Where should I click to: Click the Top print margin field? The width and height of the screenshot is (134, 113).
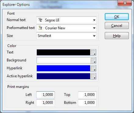coord(87,95)
